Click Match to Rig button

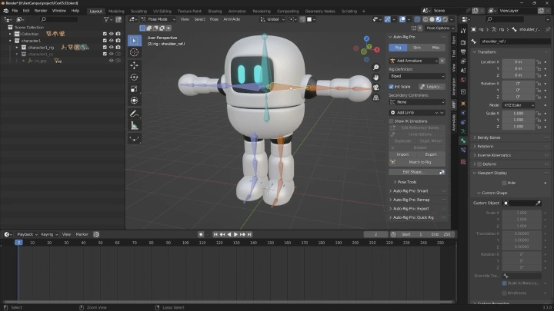[417, 163]
